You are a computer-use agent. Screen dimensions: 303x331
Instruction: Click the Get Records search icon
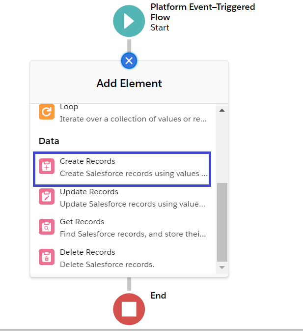(47, 227)
